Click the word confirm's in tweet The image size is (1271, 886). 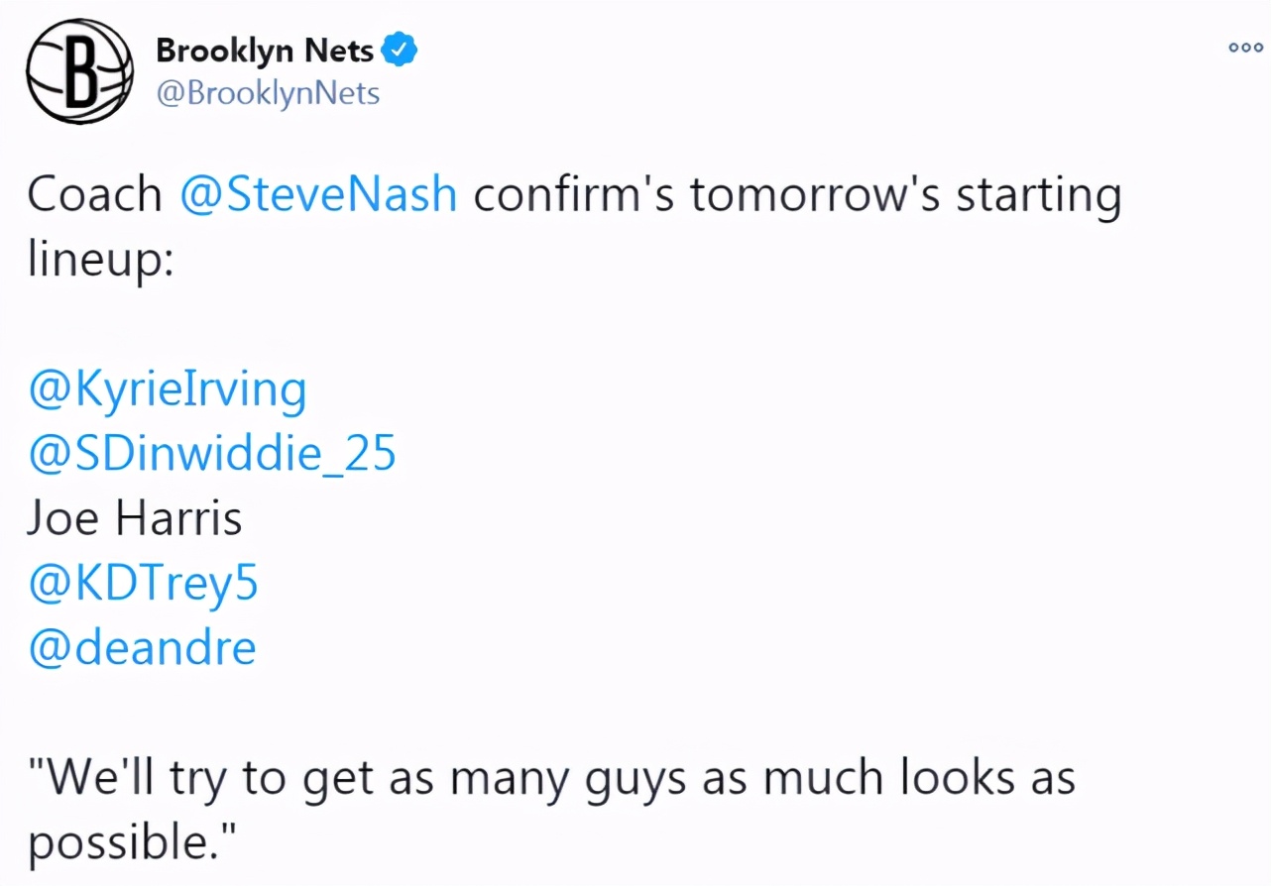click(x=573, y=194)
